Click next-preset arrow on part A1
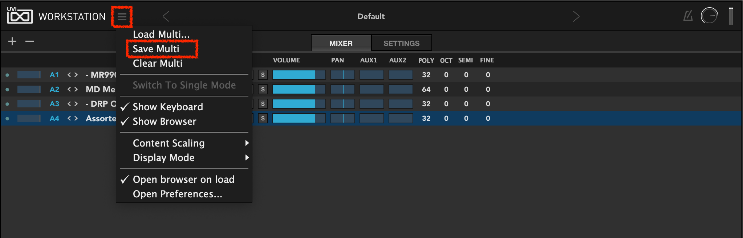The width and height of the screenshot is (743, 238). tap(76, 75)
